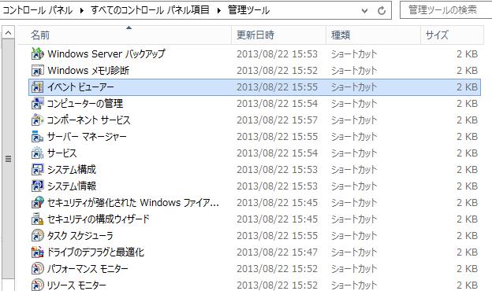
Task: Select the Windows Server バックアップ name text
Action: coord(106,53)
